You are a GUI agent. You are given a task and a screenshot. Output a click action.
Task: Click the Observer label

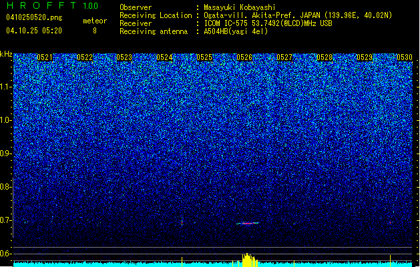[136, 7]
